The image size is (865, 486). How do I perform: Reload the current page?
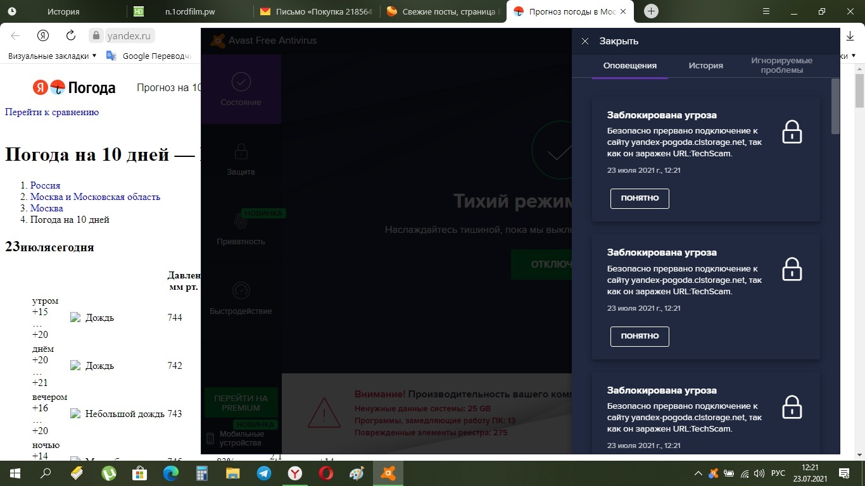coord(71,35)
